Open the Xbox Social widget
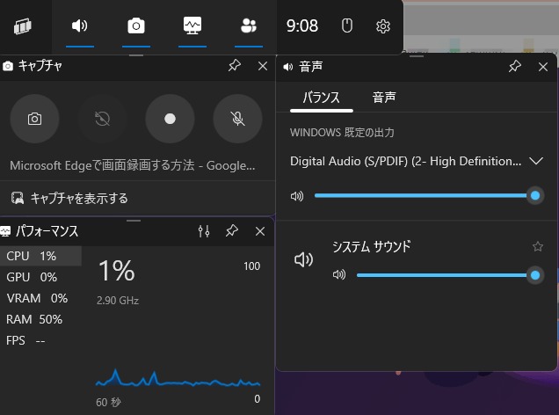This screenshot has width=559, height=415. 248,26
